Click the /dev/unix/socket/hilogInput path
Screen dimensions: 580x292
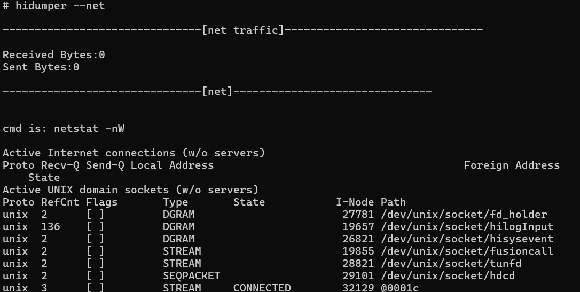point(467,226)
